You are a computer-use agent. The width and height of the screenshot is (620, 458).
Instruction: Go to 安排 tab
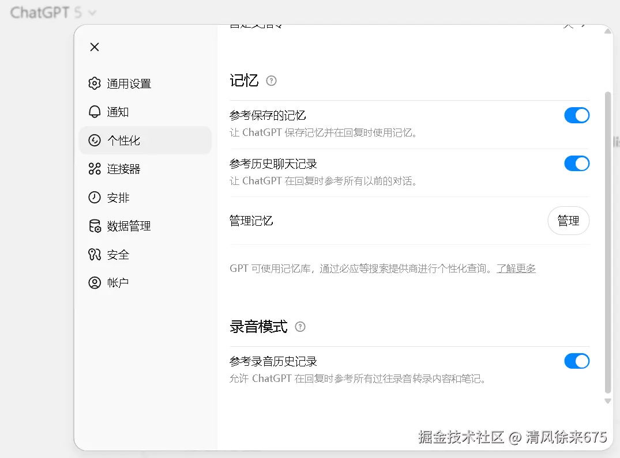pos(145,197)
